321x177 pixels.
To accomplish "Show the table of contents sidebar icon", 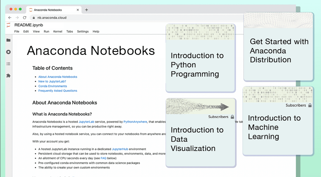I will coord(8,64).
